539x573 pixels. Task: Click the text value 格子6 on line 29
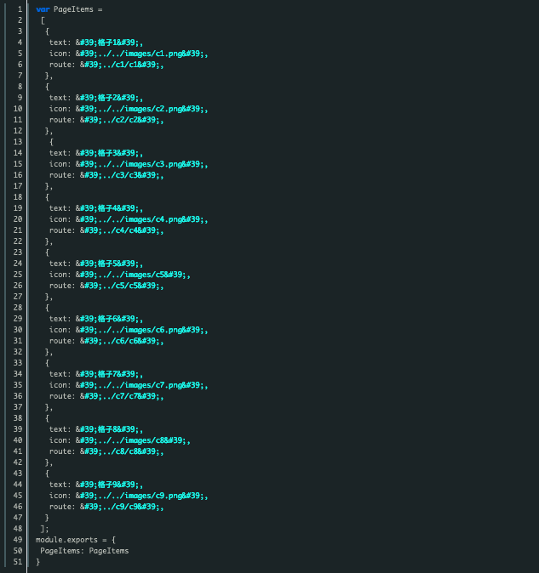tap(109, 319)
